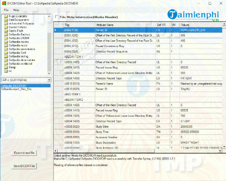226x181 pixels.
Task: Select the Softpedia testing folder
Action: tap(16, 56)
